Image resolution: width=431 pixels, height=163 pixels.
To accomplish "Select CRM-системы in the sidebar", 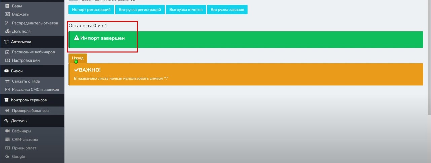I will (x=25, y=139).
